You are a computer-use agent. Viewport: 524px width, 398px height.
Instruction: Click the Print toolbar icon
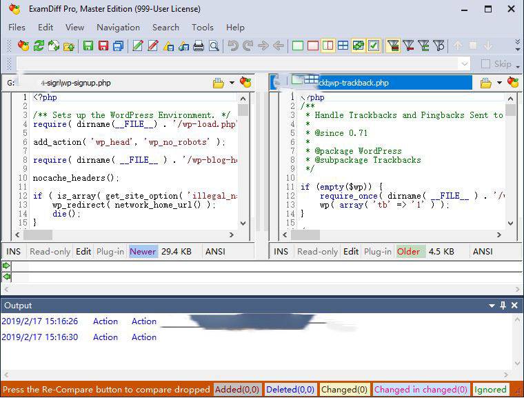pyautogui.click(x=199, y=46)
